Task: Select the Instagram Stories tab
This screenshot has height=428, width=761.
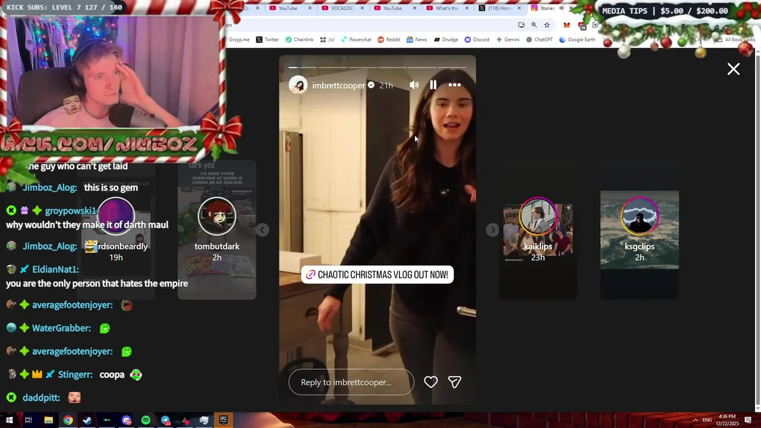Action: pyautogui.click(x=547, y=8)
